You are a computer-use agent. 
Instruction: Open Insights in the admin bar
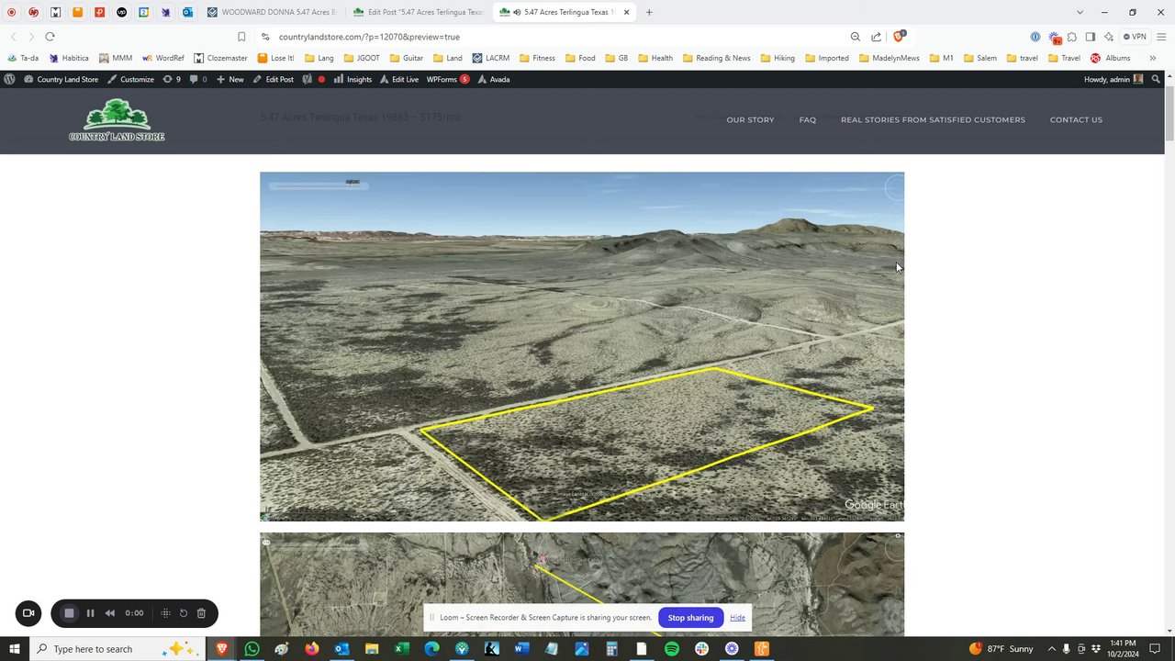pos(352,79)
